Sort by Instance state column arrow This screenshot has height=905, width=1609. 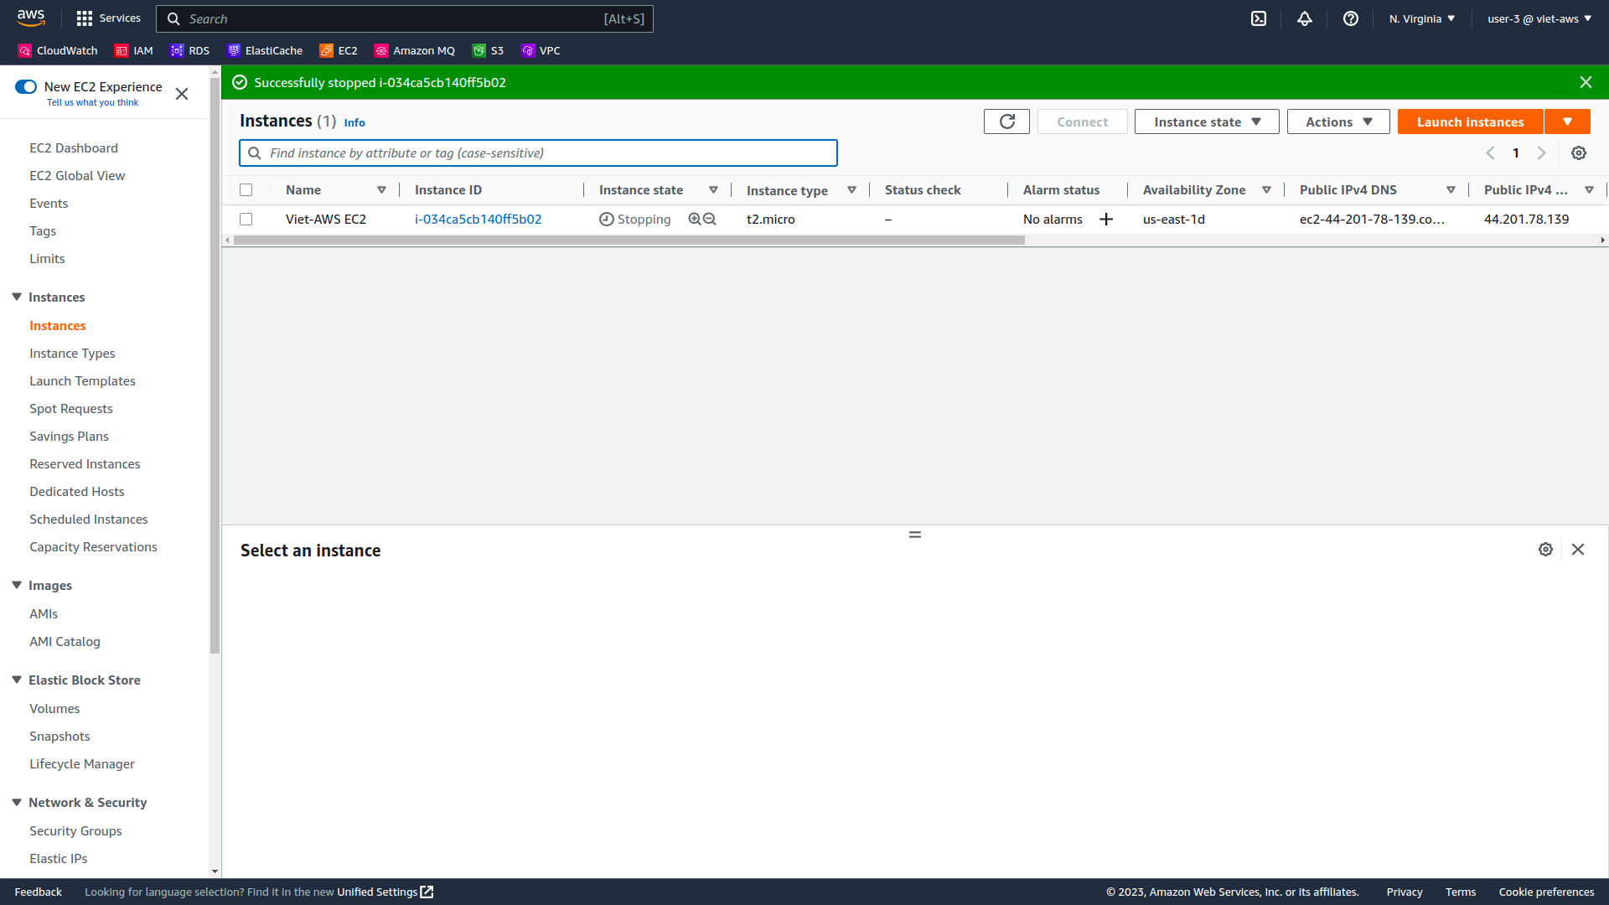[x=713, y=190]
